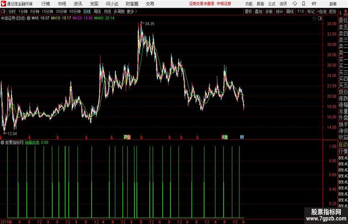Click the 中信证券 broker link
The height and width of the screenshot is (224, 348).
pyautogui.click(x=224, y=4)
